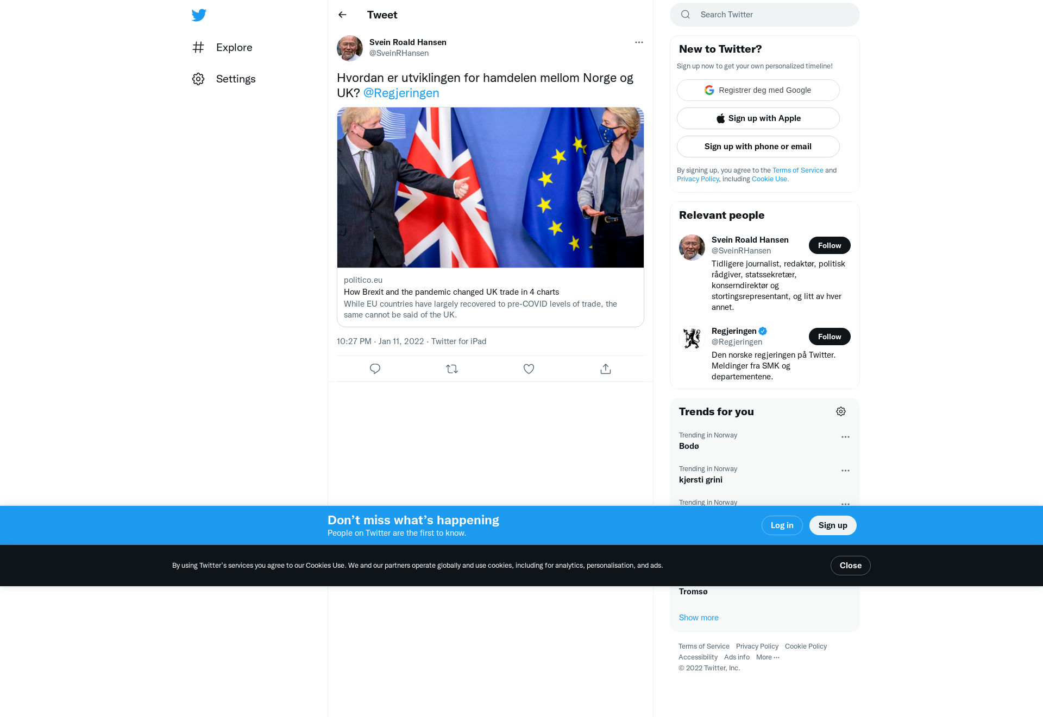Go back using the arrow icon
This screenshot has height=717, width=1043.
(342, 15)
